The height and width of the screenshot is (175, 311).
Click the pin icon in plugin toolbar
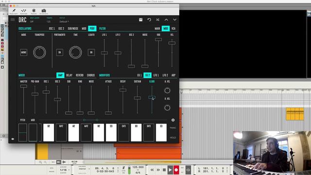point(14,11)
